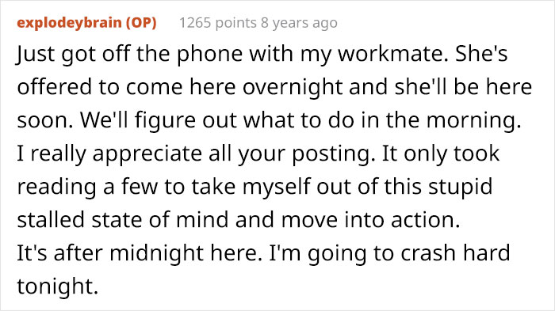This screenshot has height=311, width=555.
Task: Click the word tonight on last line
Action: pos(57,286)
